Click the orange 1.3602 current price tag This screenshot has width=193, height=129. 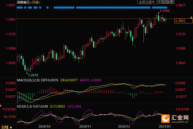183,21
